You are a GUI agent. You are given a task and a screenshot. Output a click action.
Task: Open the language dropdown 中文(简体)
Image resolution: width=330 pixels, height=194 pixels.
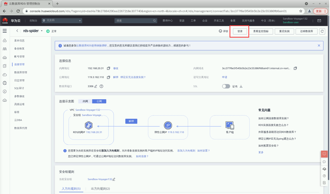tap(268, 21)
